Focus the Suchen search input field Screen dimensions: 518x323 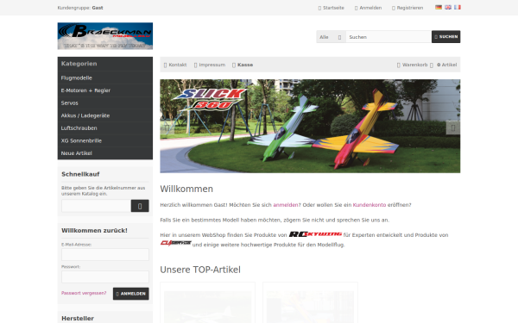(388, 37)
